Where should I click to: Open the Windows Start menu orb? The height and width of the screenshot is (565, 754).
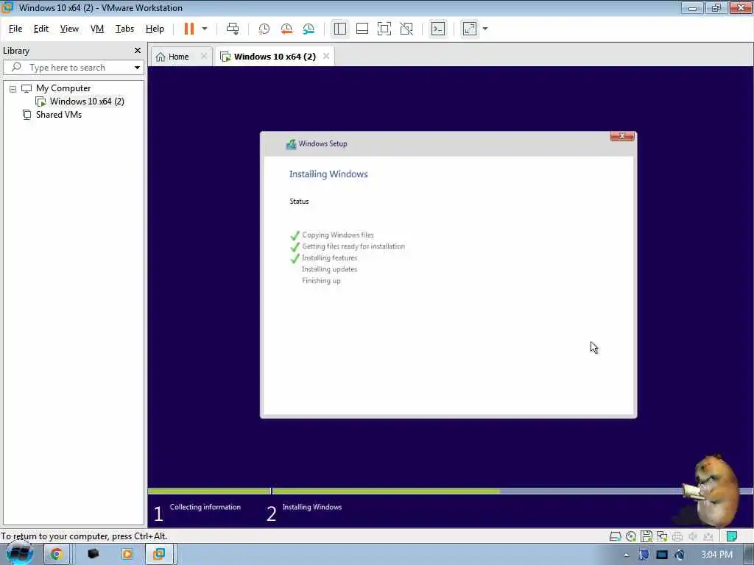[x=19, y=554]
